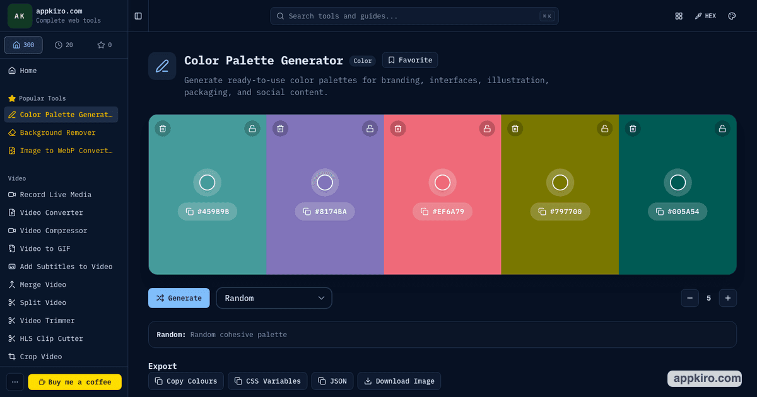The image size is (757, 397).
Task: Open Video Compressor tool
Action: (x=61, y=231)
